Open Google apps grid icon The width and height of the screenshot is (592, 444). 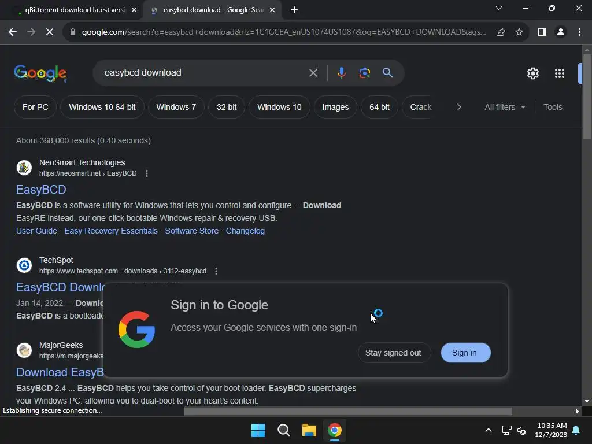(560, 73)
